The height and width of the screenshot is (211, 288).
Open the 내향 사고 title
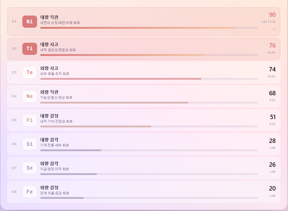click(49, 44)
